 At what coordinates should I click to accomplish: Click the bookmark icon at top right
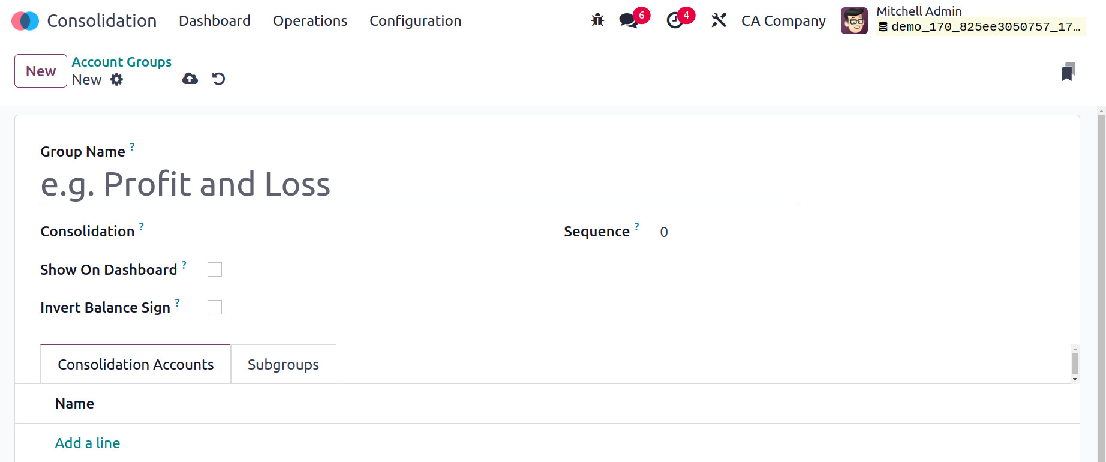point(1068,71)
